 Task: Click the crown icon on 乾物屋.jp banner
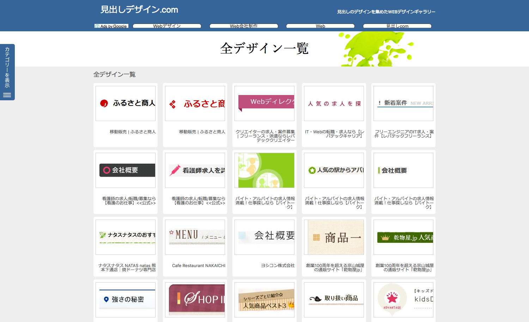point(385,238)
